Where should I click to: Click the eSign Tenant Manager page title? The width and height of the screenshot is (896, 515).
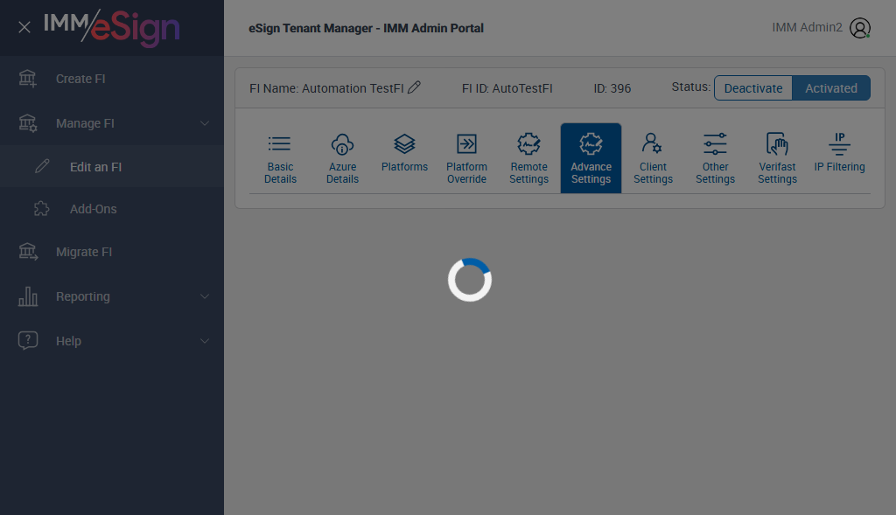click(x=366, y=28)
